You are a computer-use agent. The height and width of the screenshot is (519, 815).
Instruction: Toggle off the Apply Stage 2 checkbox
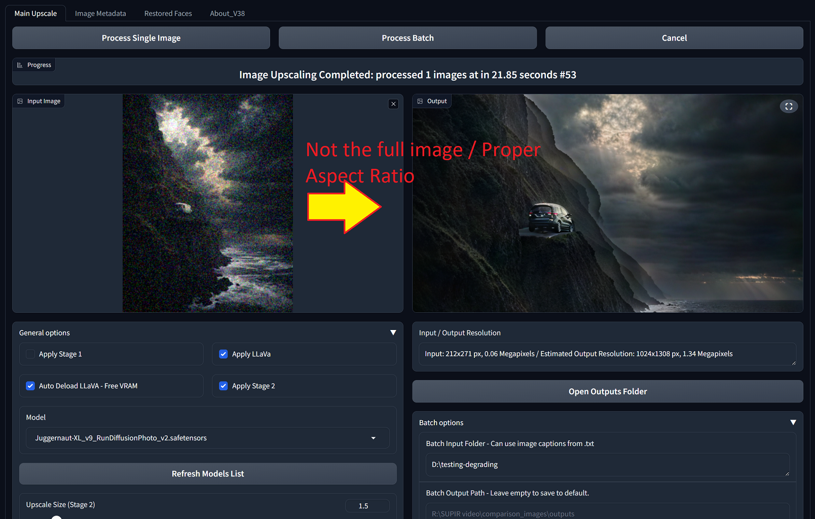click(x=224, y=386)
